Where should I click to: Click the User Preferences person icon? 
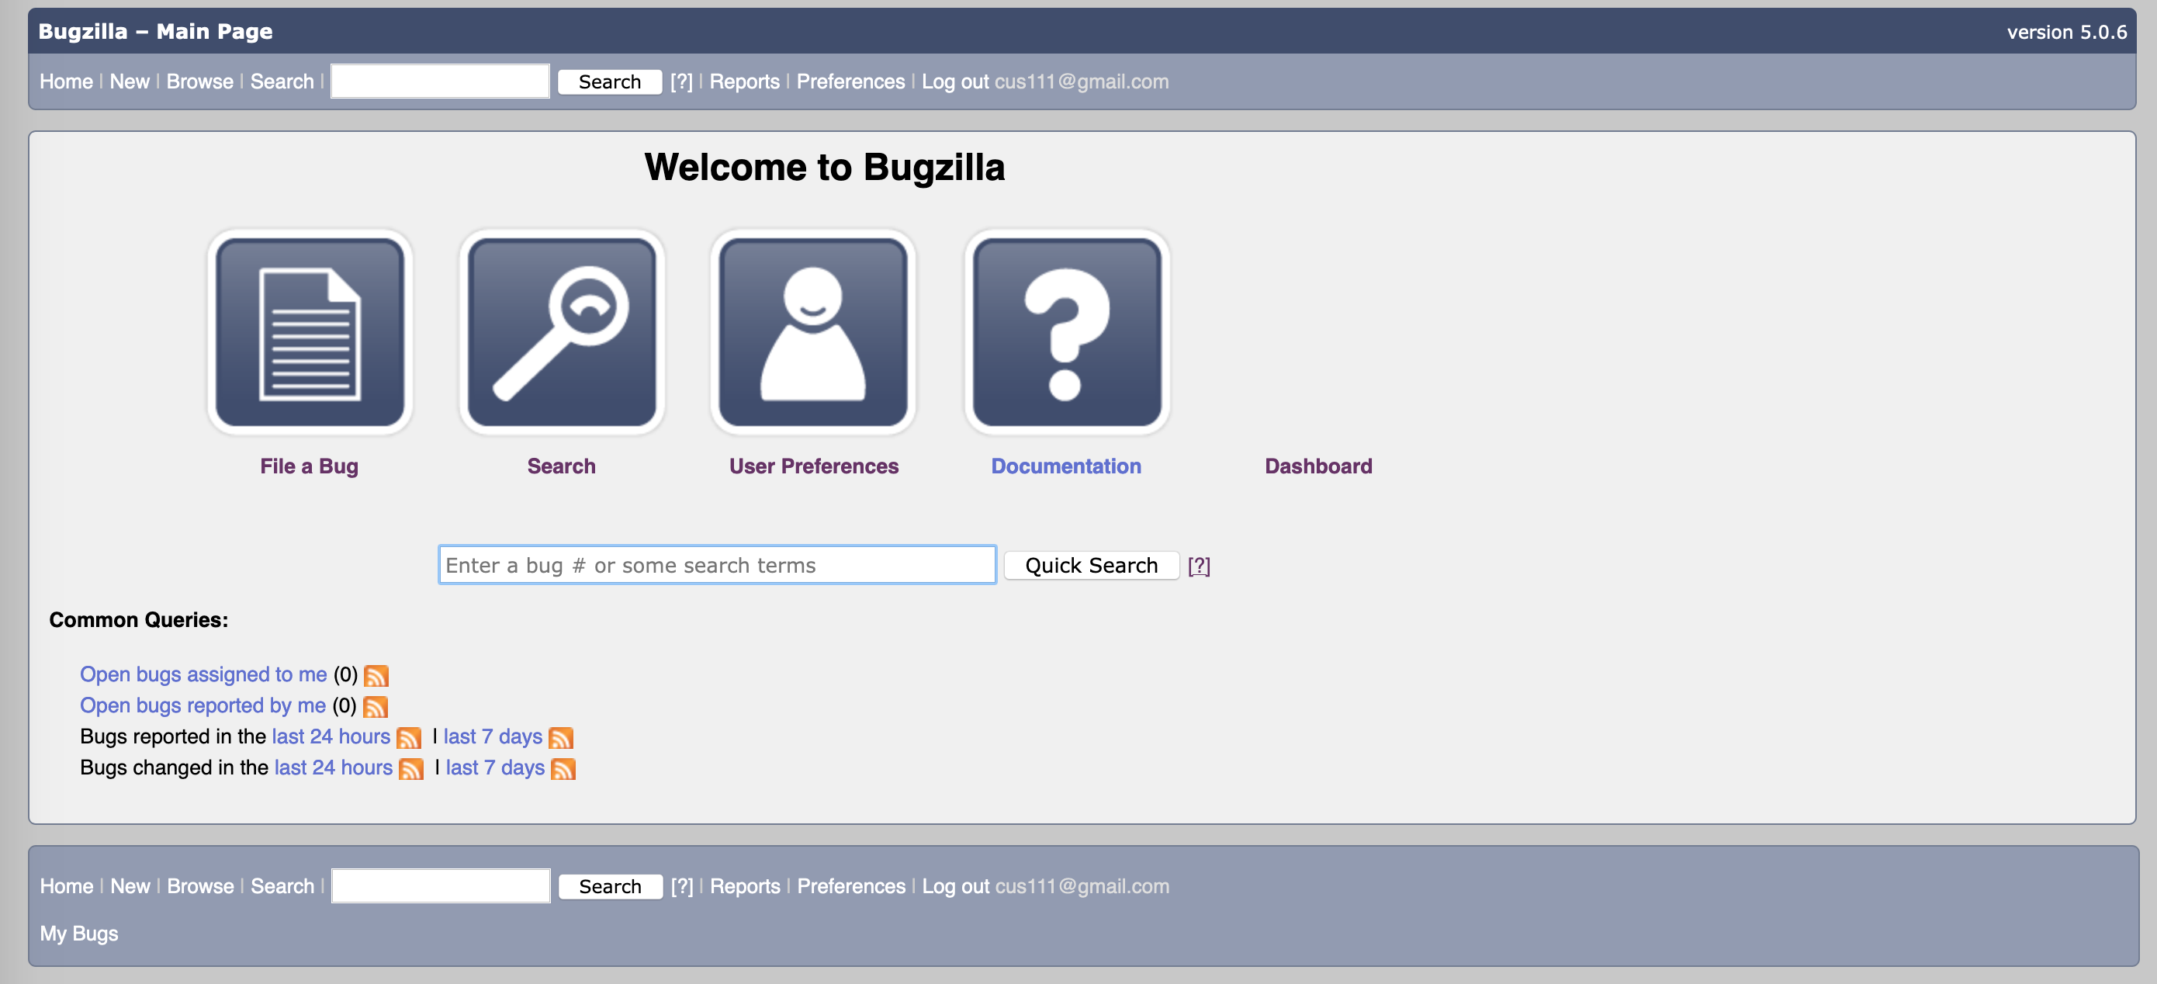(x=812, y=332)
